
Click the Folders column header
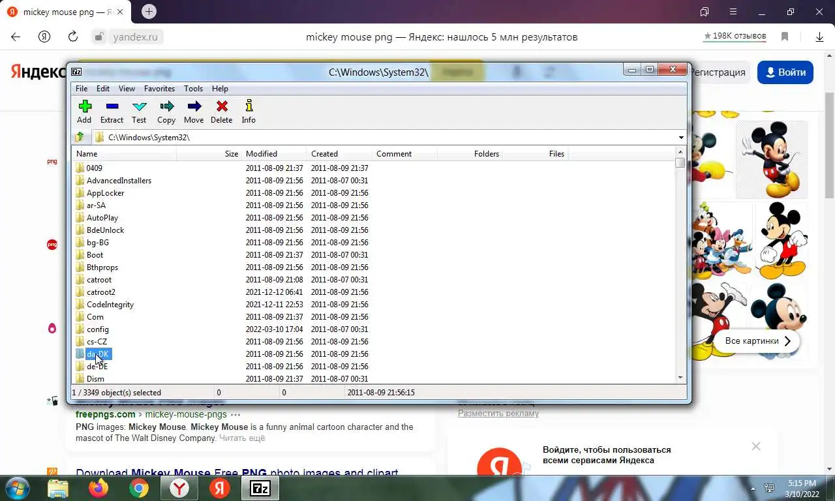coord(470,154)
